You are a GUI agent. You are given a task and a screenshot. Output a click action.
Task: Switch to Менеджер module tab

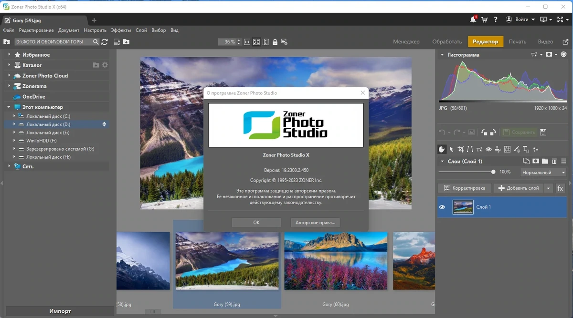[406, 41]
